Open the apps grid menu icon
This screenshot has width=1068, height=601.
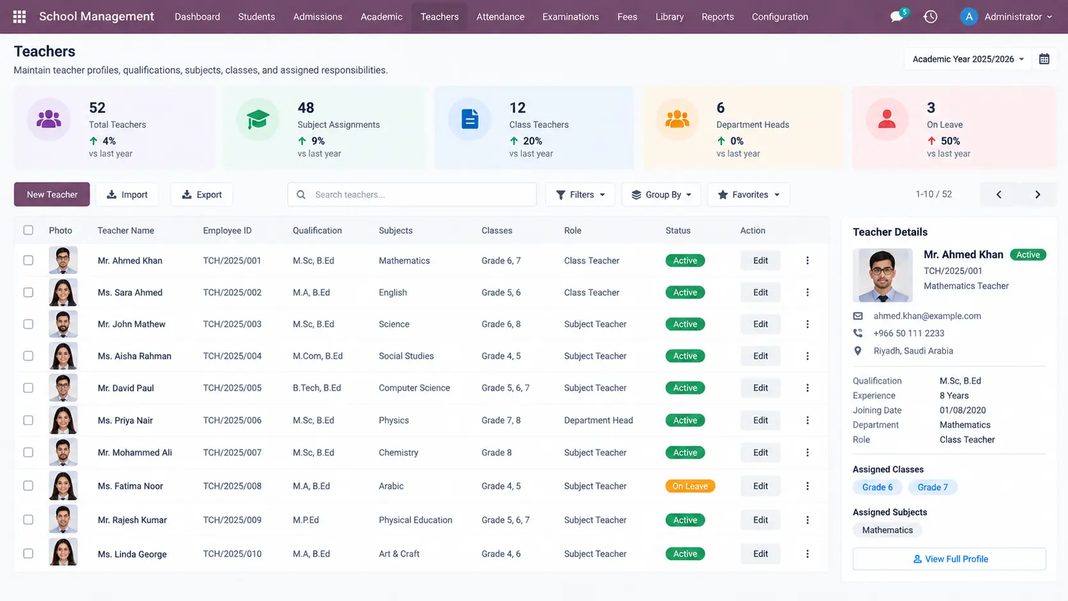(19, 17)
